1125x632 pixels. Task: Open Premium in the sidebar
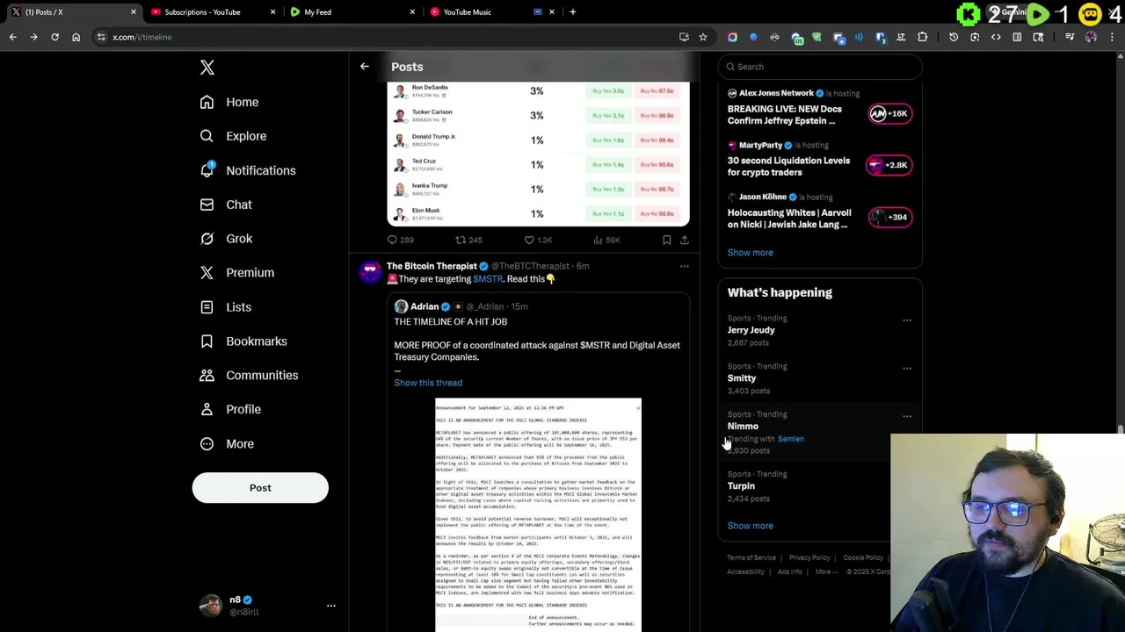tap(236, 273)
